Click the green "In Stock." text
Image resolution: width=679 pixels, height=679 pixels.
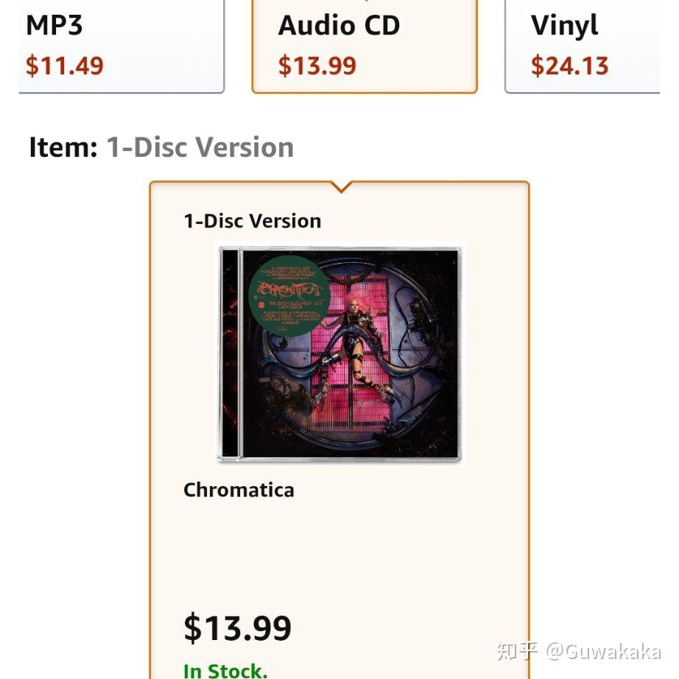click(x=225, y=670)
